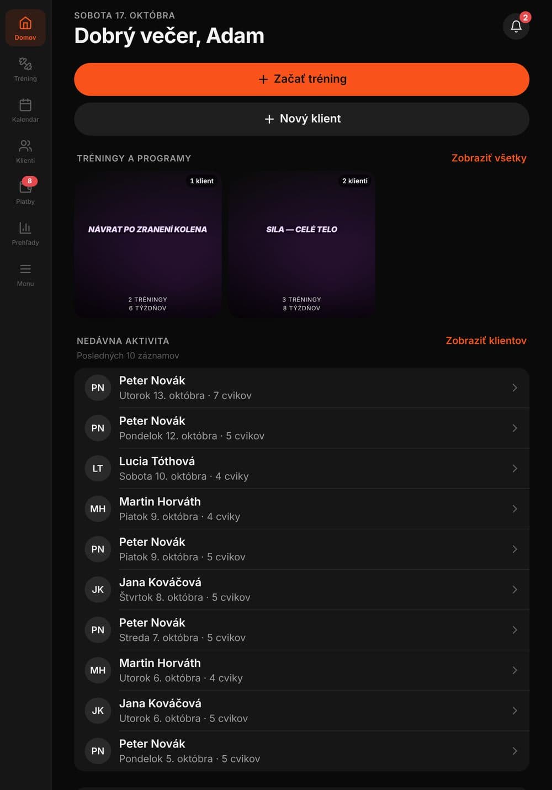Open the Zobraziť klientov link
The width and height of the screenshot is (552, 790).
pyautogui.click(x=486, y=341)
